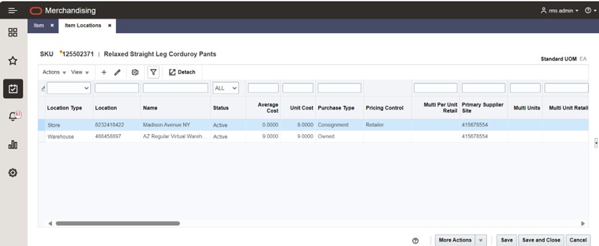Expand the collapsed right side panel
The height and width of the screenshot is (246, 599).
pyautogui.click(x=596, y=143)
